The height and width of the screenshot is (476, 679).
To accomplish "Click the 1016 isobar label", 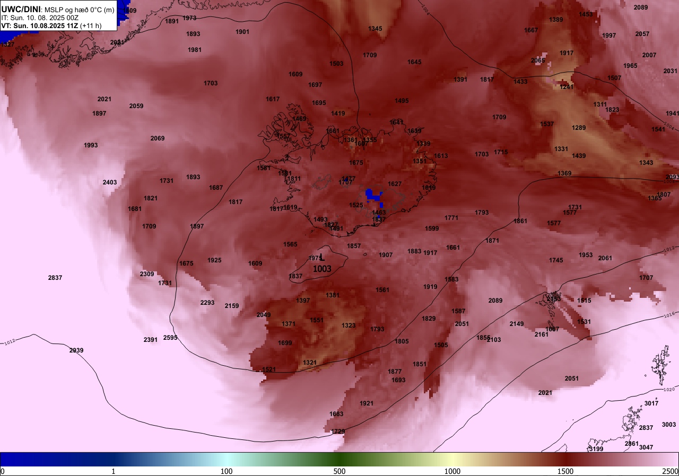I will [668, 316].
